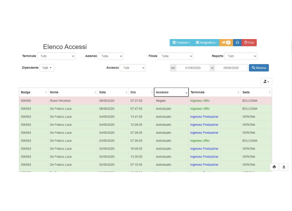Open Ingresso Produzione link in 13:41:00 row
This screenshot has width=292, height=211.
[x=204, y=117]
